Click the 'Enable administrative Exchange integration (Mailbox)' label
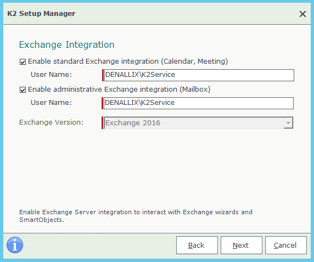The height and width of the screenshot is (262, 314). point(119,90)
